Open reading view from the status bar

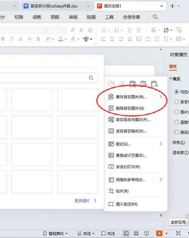146,233
